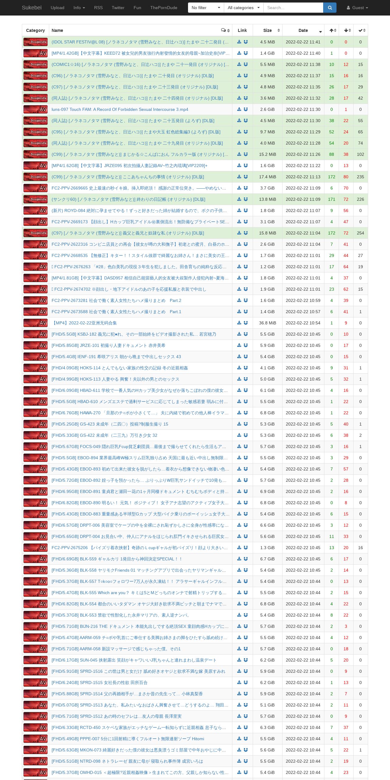Download torrent file for JRZE095 row

click(x=239, y=166)
